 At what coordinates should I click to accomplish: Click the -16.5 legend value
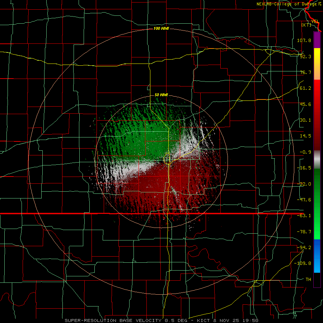(304, 168)
